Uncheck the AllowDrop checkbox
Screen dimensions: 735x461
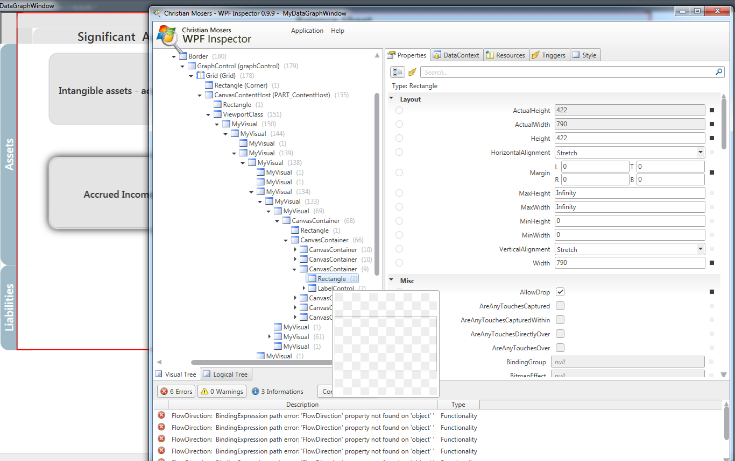point(560,292)
